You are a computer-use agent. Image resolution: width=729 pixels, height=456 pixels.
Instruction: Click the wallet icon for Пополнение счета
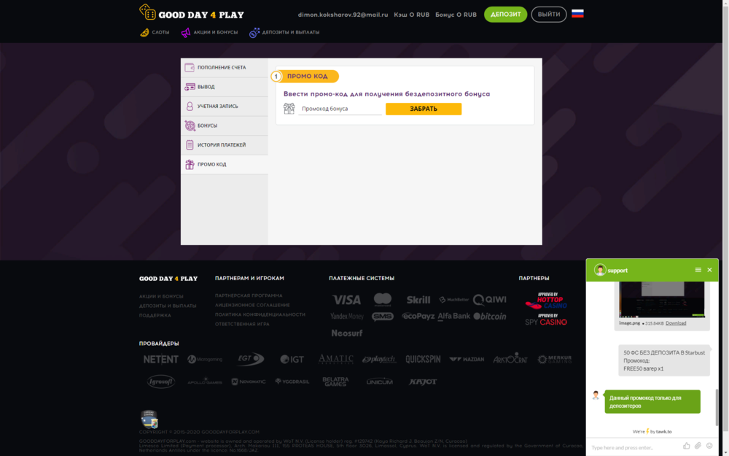click(x=190, y=67)
